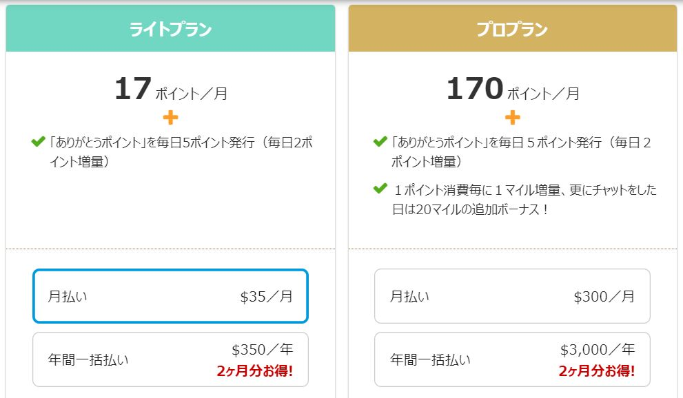
Task: Click the ライトプラン header banner
Action: pos(170,30)
